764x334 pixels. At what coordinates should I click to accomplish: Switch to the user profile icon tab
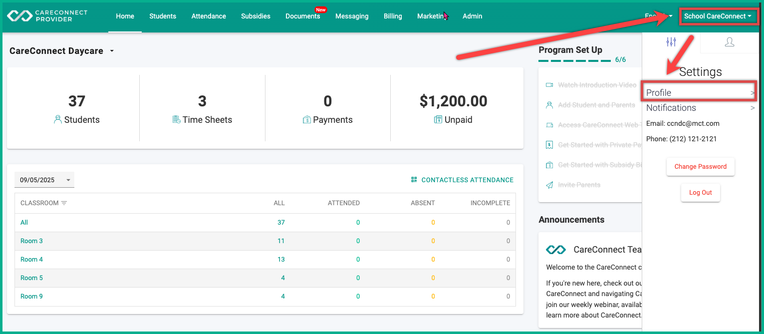coord(730,42)
